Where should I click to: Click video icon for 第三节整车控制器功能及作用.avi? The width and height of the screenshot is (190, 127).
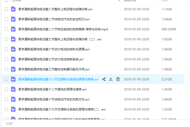pyautogui.click(x=13, y=69)
